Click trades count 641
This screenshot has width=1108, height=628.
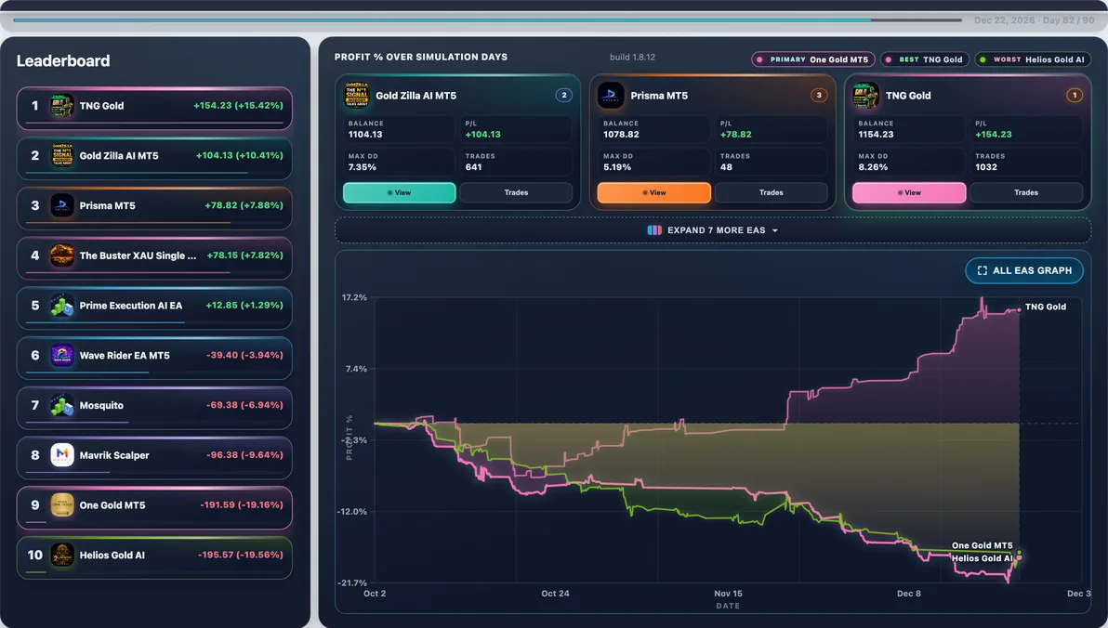(x=473, y=167)
